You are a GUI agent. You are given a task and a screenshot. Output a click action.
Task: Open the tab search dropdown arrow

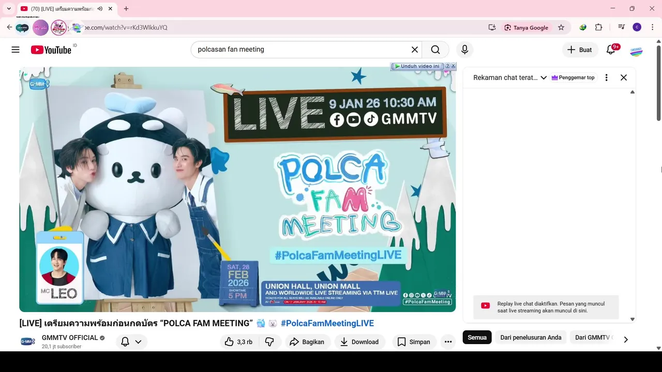(9, 9)
